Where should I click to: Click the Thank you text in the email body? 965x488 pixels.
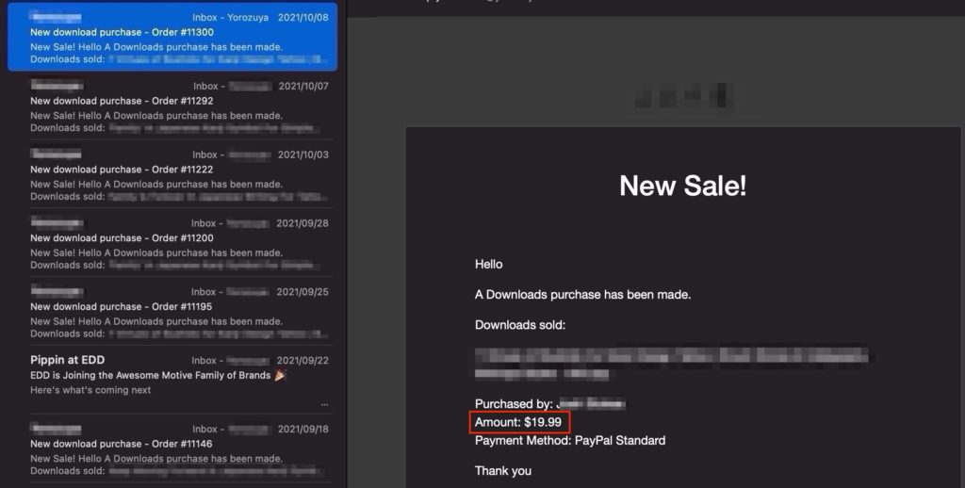pyautogui.click(x=503, y=471)
